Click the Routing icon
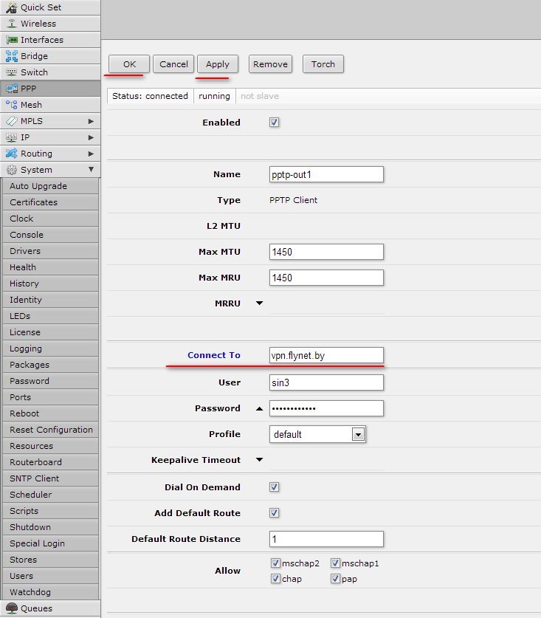 tap(12, 154)
